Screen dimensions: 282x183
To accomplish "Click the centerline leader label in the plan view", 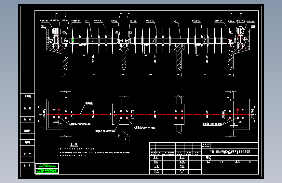I will pos(89,104).
